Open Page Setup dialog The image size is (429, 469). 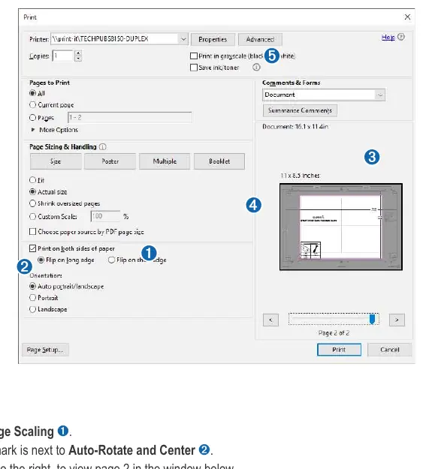45,350
